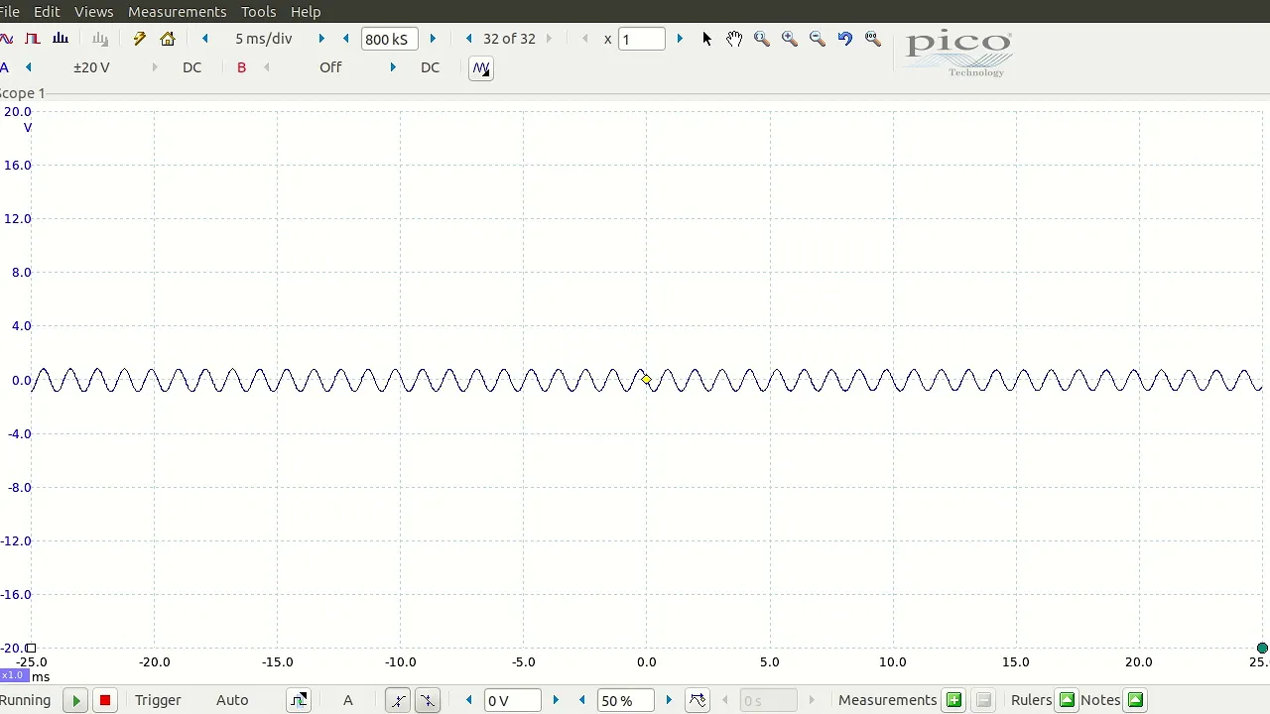The height and width of the screenshot is (714, 1270).
Task: Open channel B options
Action: (x=241, y=67)
